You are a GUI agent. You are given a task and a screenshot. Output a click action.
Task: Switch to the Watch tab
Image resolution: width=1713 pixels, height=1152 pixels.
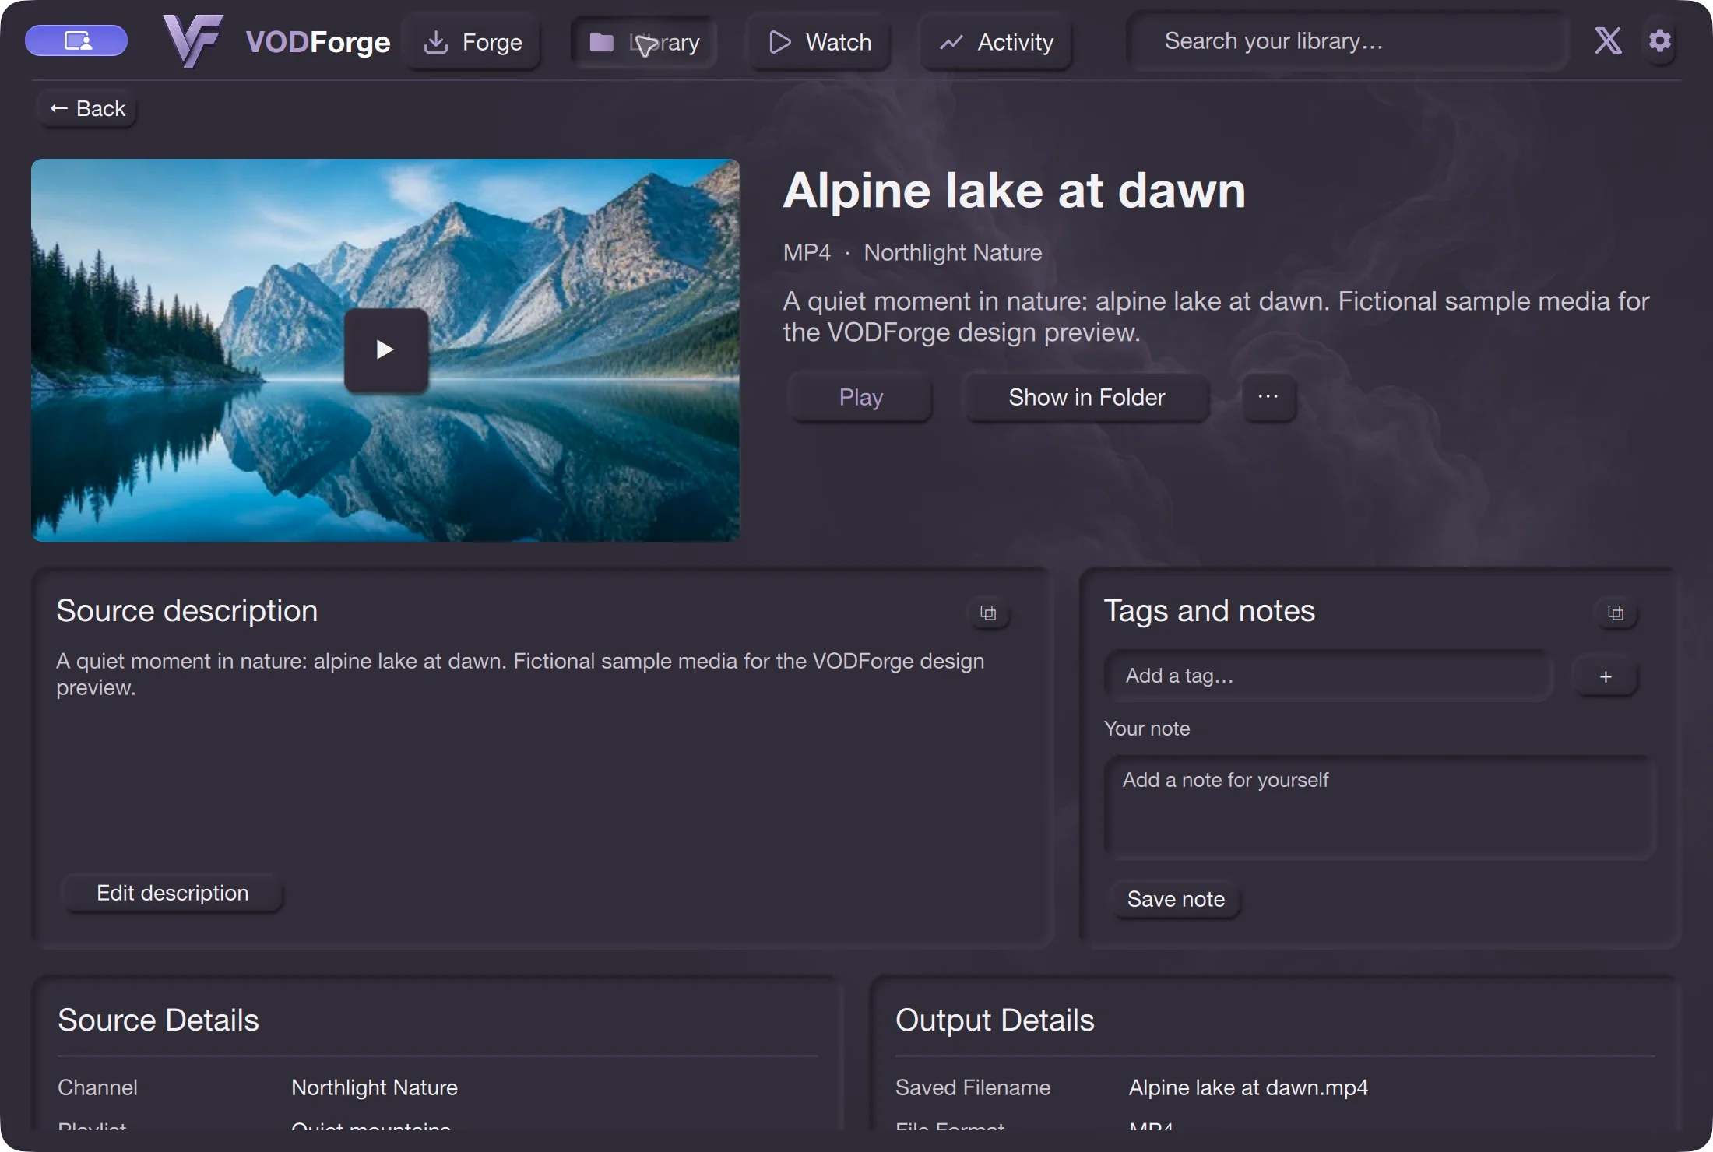click(x=819, y=42)
